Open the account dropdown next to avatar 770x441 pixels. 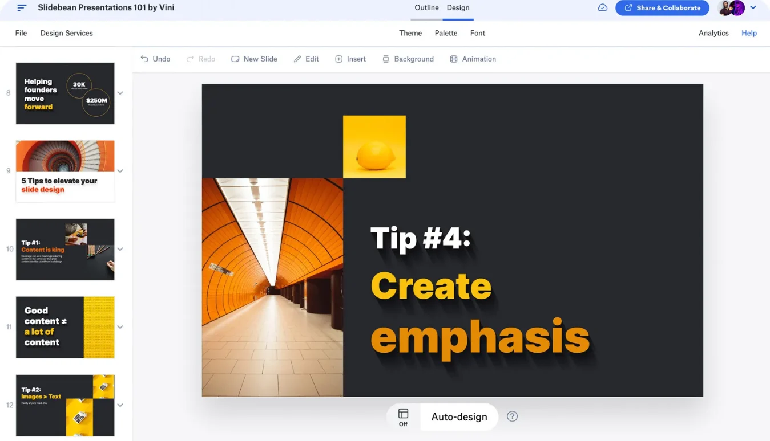point(753,8)
